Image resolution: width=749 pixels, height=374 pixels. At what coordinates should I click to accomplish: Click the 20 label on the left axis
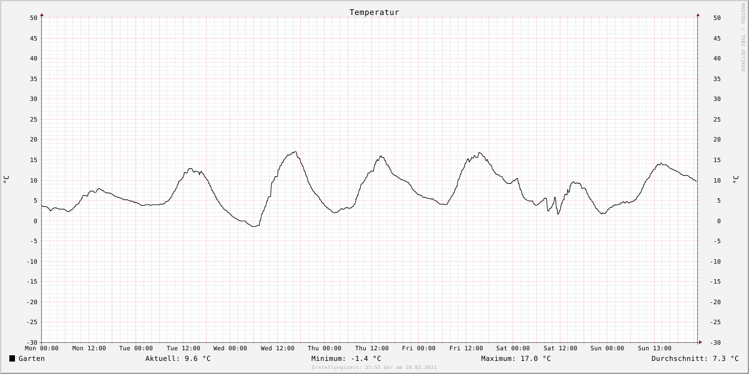[x=34, y=140]
